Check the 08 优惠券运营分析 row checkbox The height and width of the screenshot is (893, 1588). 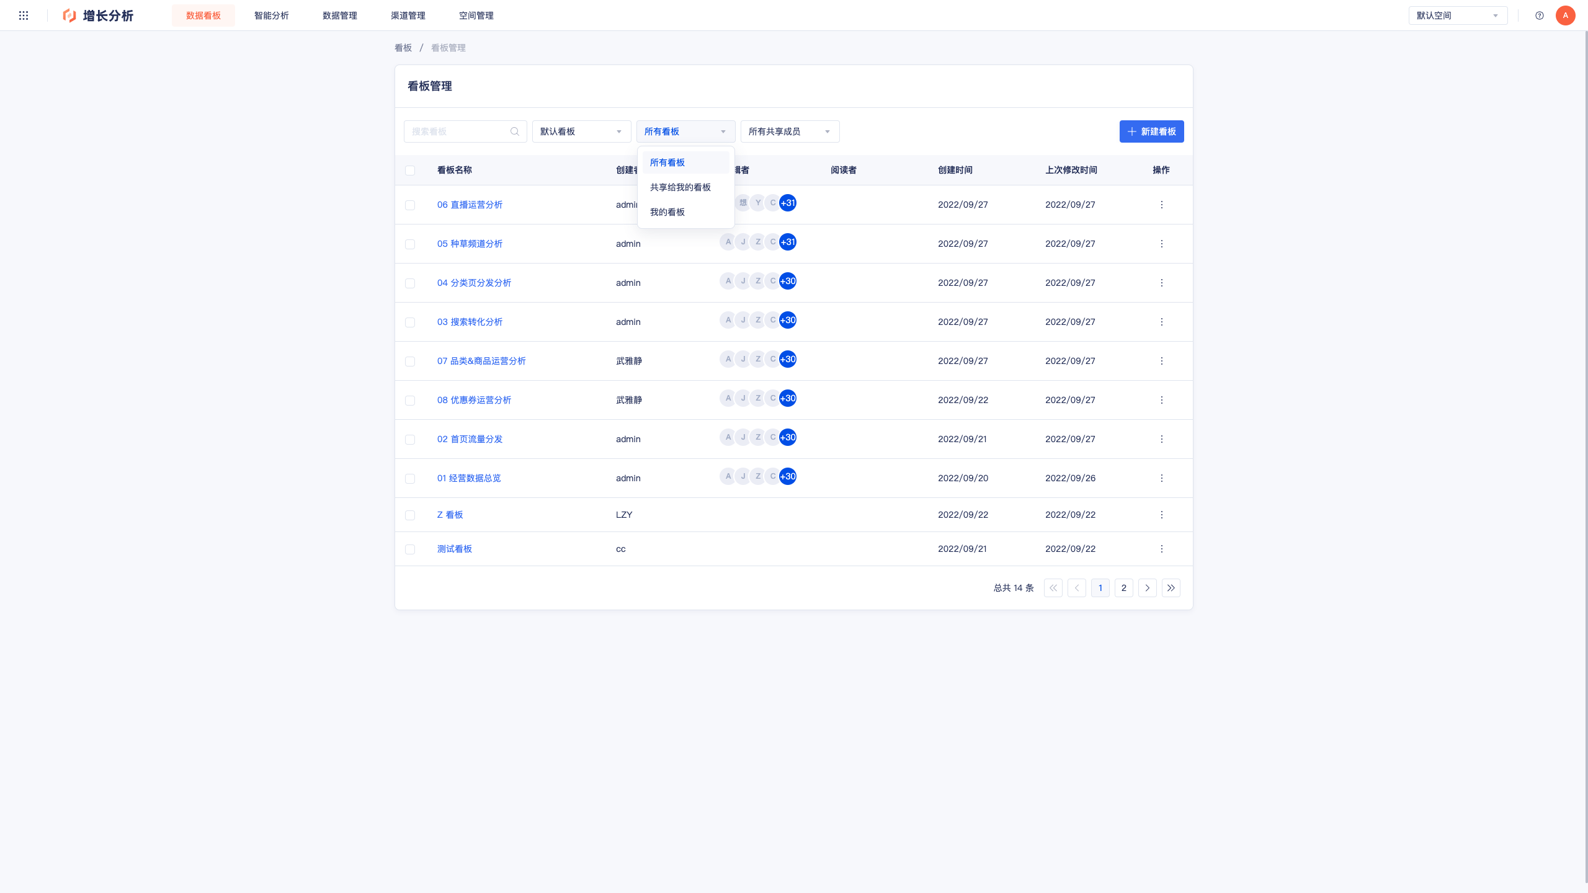[410, 401]
